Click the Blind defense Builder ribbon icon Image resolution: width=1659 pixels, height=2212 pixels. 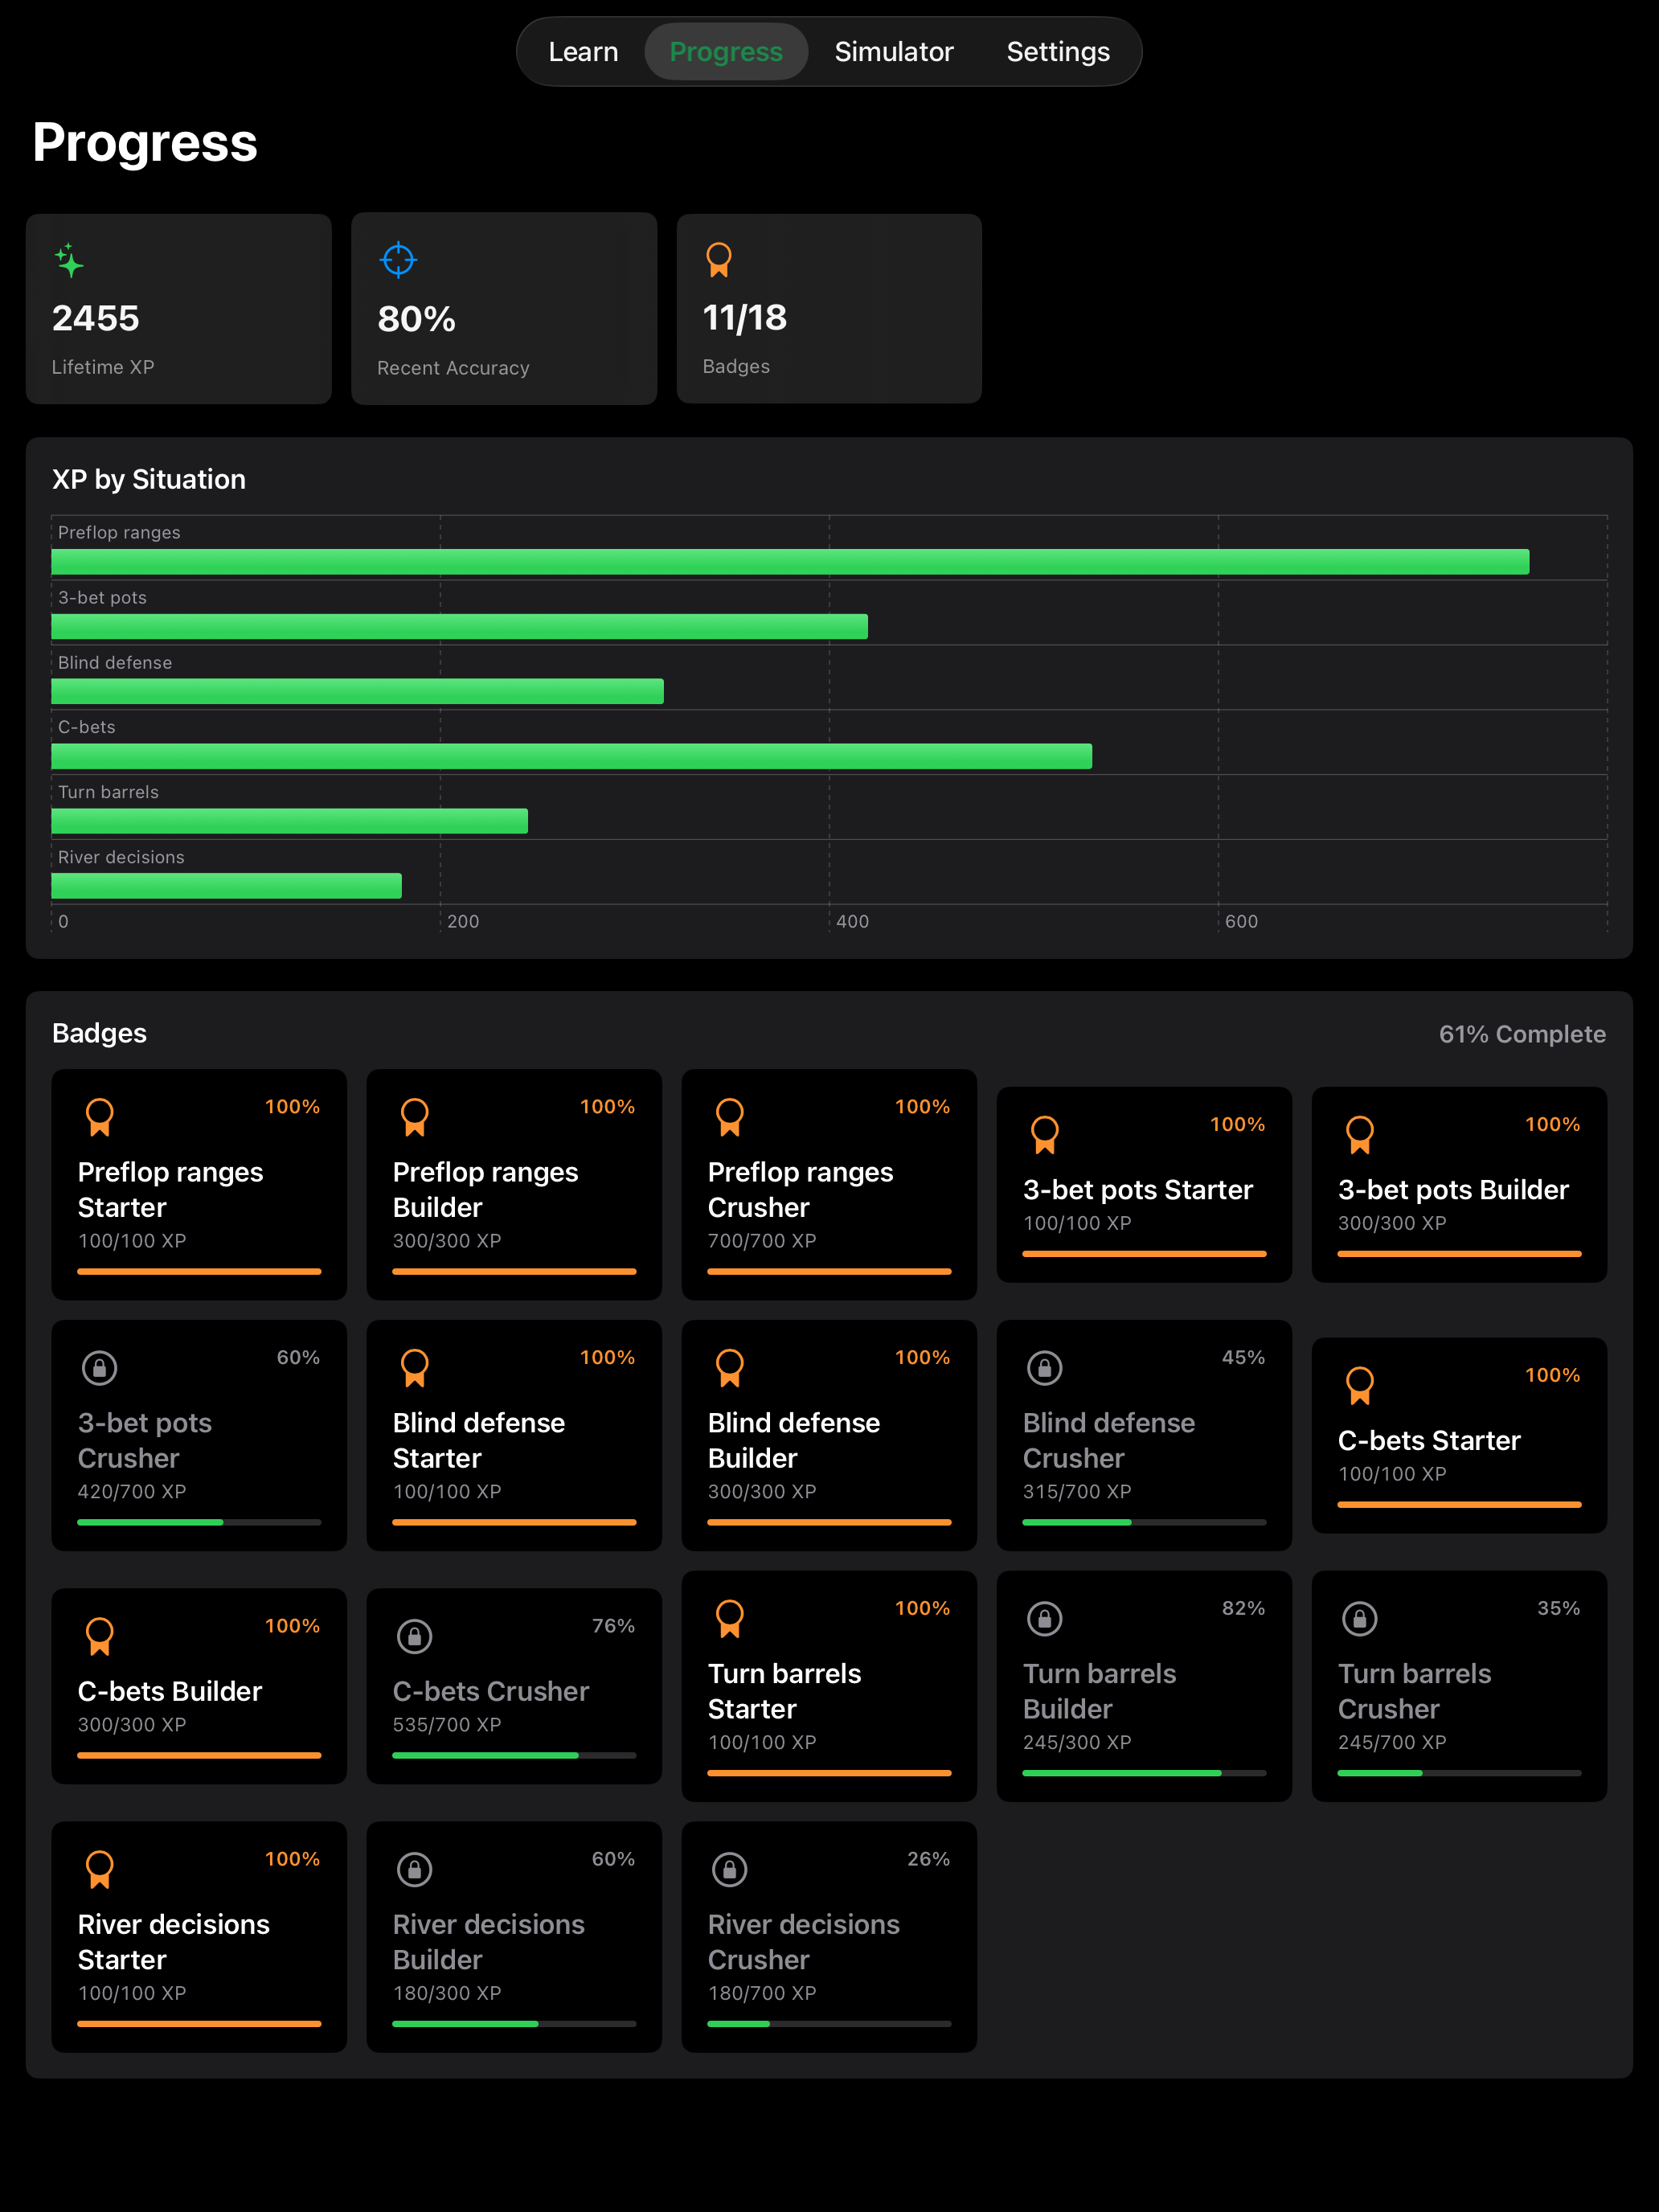(730, 1368)
